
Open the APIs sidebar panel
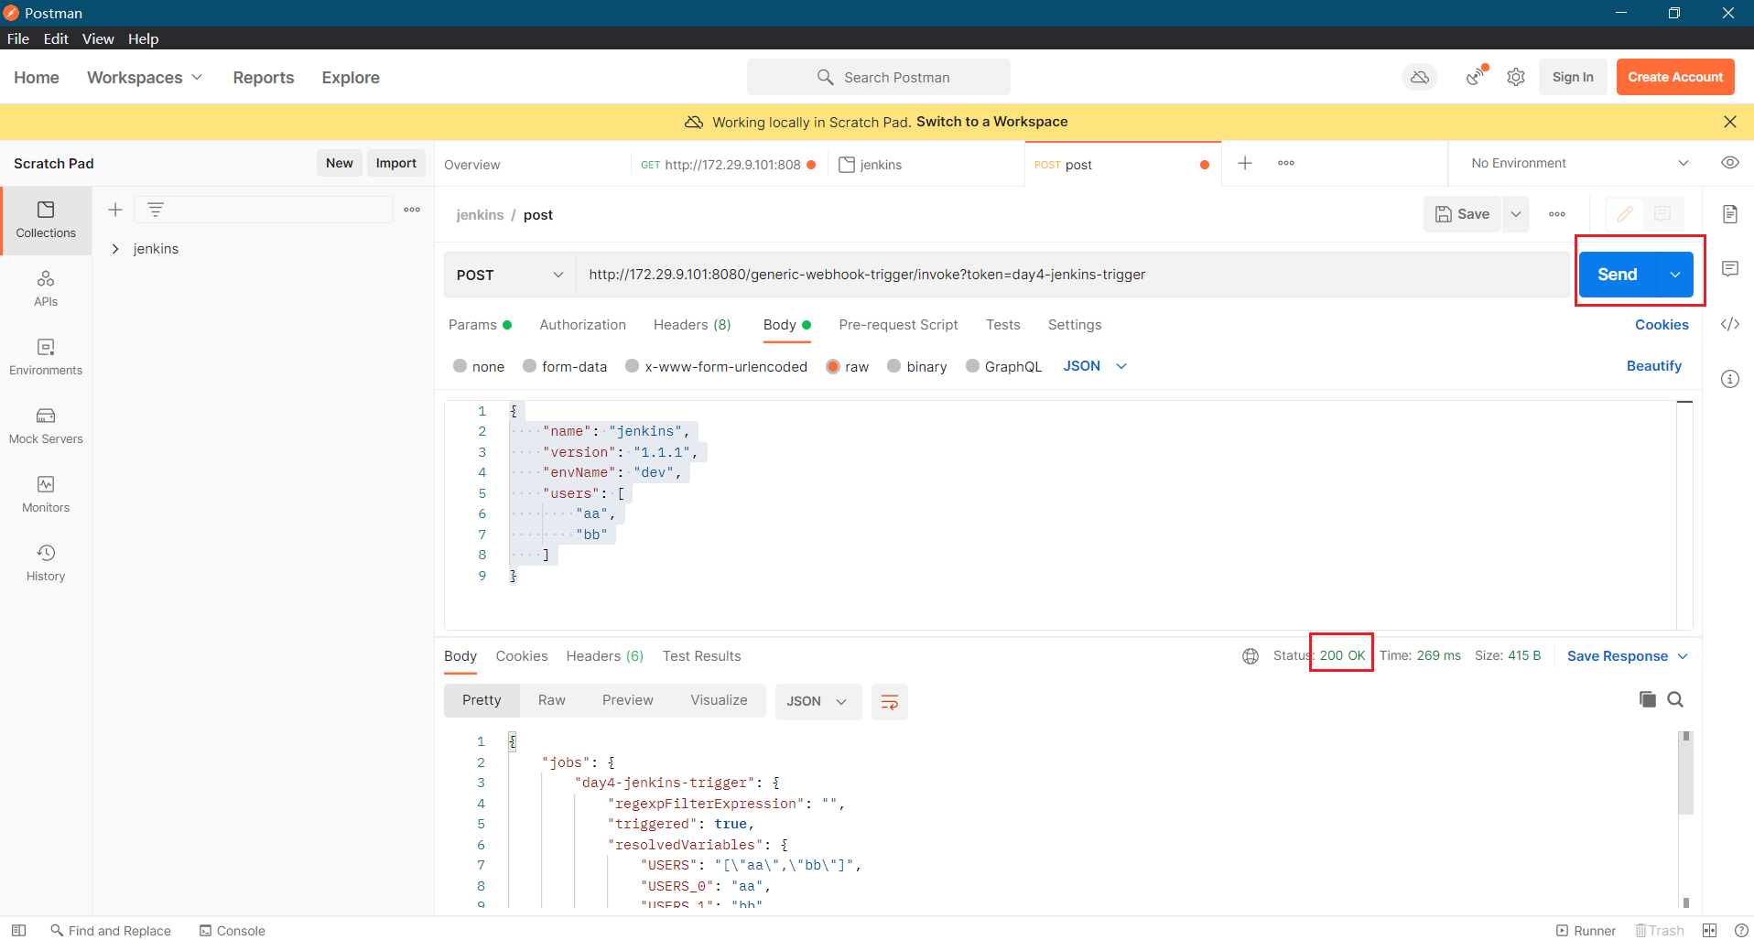tap(46, 288)
